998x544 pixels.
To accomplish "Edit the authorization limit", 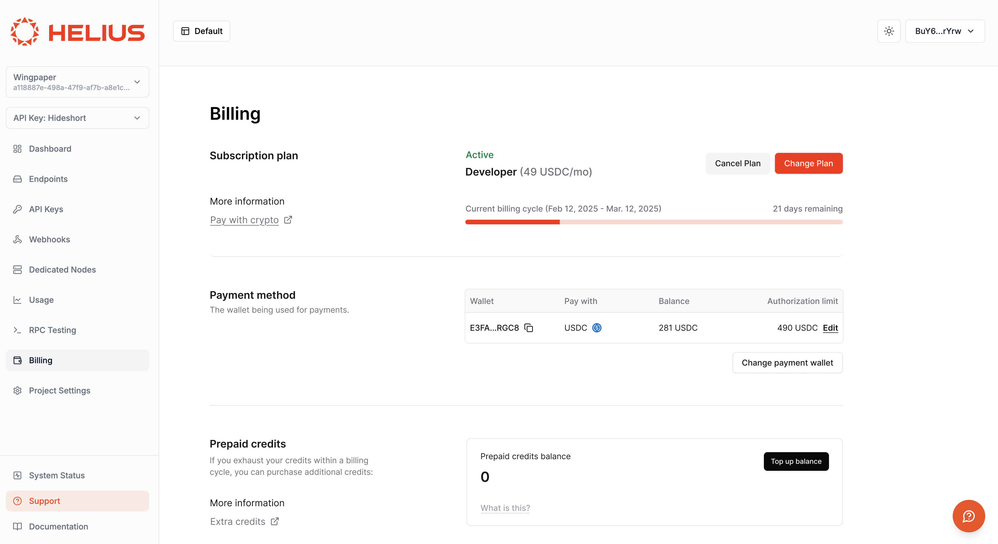I will click(830, 328).
